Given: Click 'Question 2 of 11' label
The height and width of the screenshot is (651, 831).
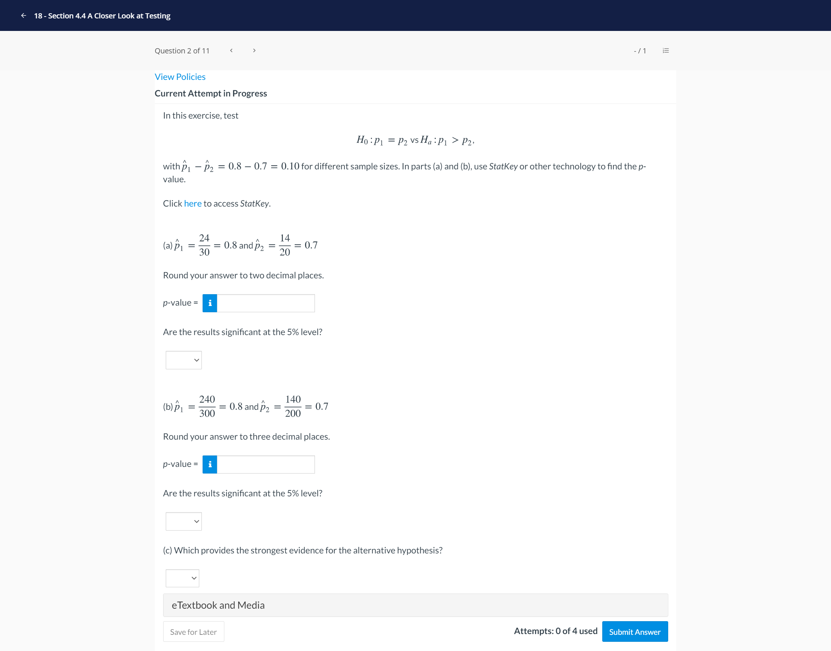Looking at the screenshot, I should [182, 51].
